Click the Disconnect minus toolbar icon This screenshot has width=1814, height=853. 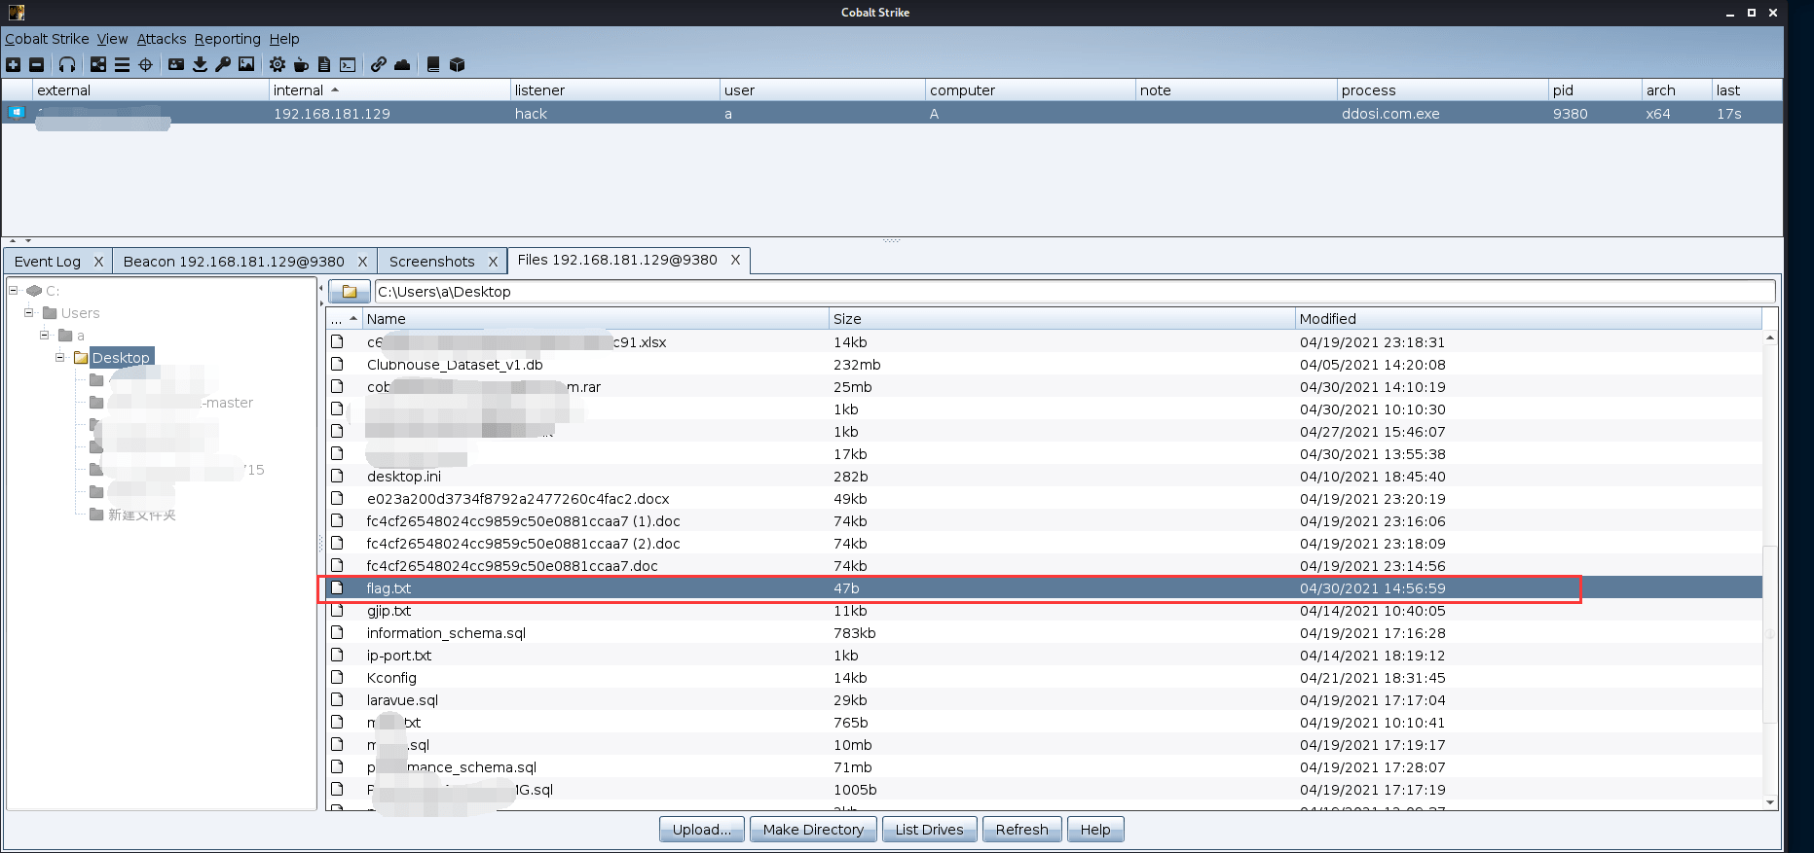point(37,64)
